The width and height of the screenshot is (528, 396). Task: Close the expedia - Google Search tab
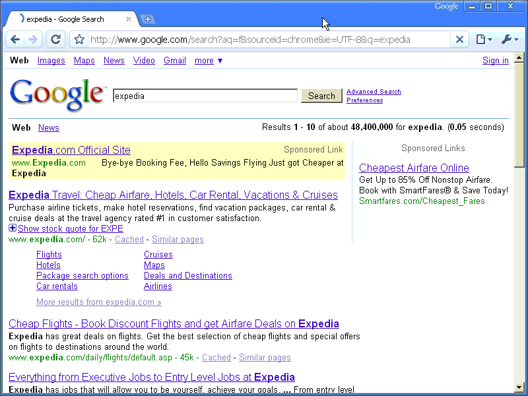pos(128,19)
